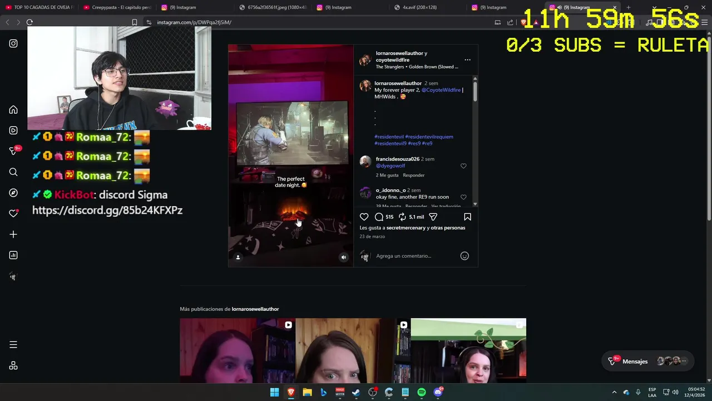Open the #residentevilrequiem hashtag
This screenshot has width=712, height=401.
pos(429,137)
